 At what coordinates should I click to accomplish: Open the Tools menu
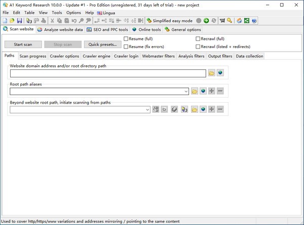(x=57, y=13)
